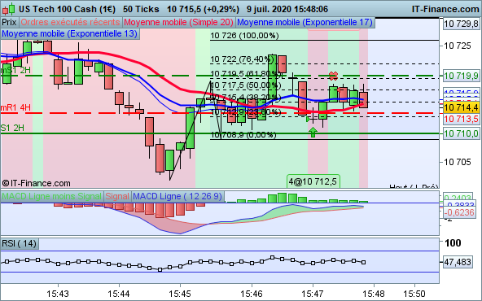The width and height of the screenshot is (482, 301).
Task: Select the Moyenne mobile (Exponentielle 17) label
Action: [x=305, y=23]
